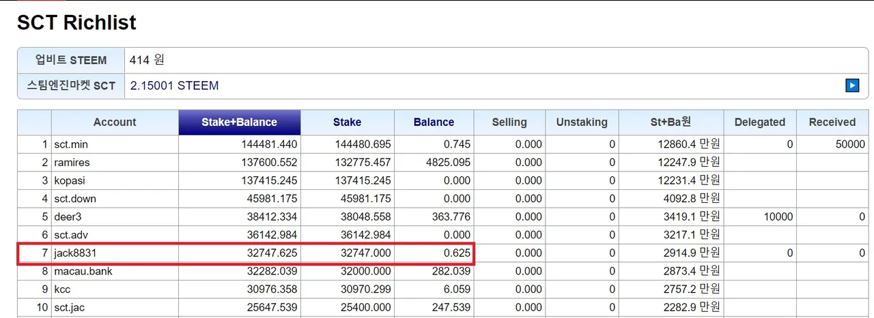Click the St+Ba원 column header
Screen dimensions: 874x318
pos(671,123)
